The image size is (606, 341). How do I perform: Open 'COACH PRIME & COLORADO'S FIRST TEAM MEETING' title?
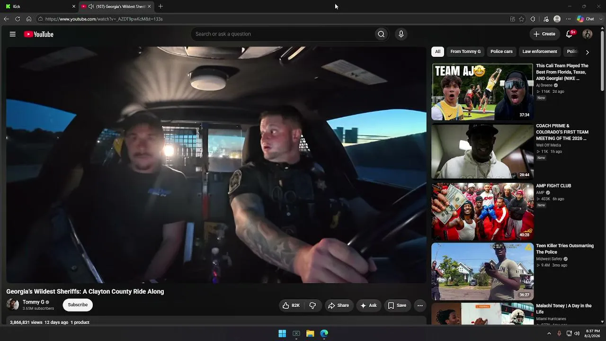pyautogui.click(x=562, y=132)
